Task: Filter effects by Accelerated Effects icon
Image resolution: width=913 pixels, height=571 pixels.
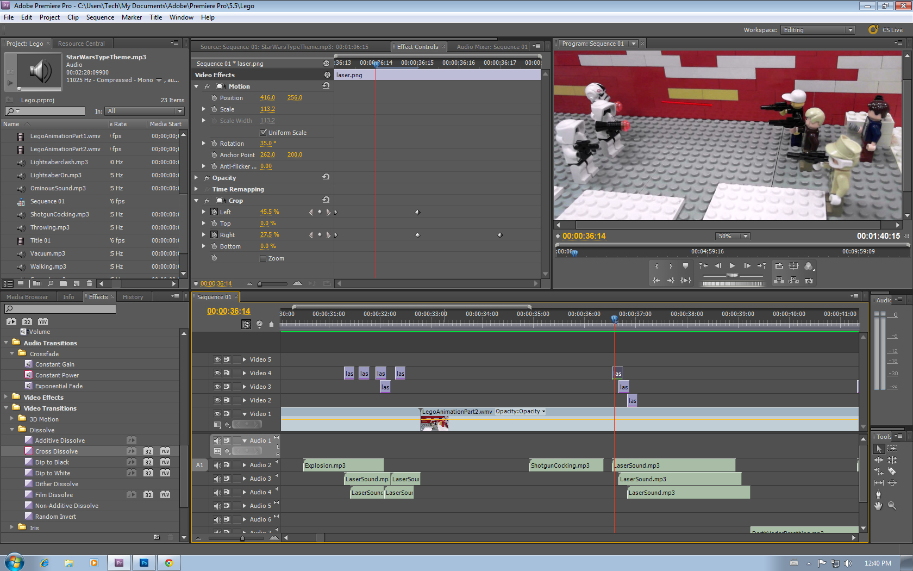Action: (11, 321)
